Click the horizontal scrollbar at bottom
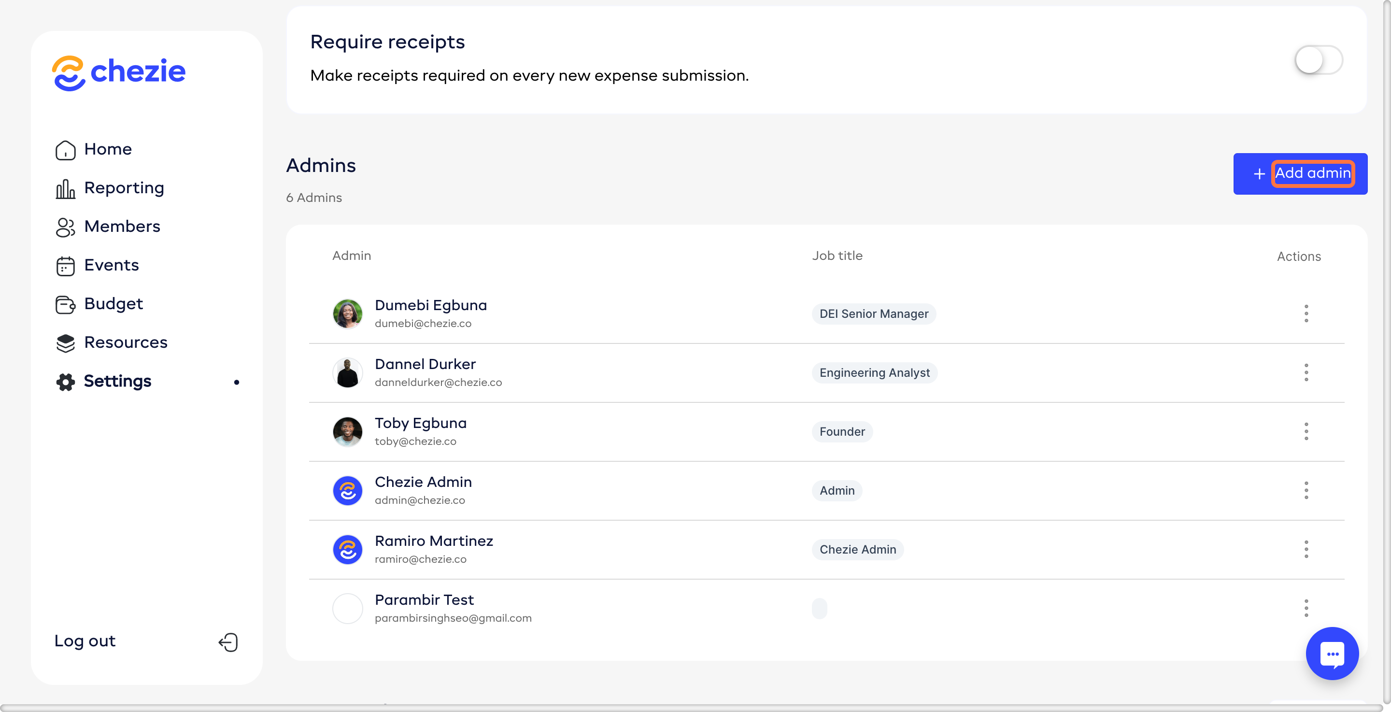The height and width of the screenshot is (712, 1391). tap(691, 707)
